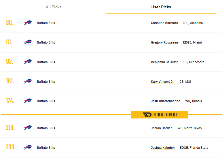Click the Bills logo beside pick 30
This screenshot has height=160, width=222.
(28, 23)
